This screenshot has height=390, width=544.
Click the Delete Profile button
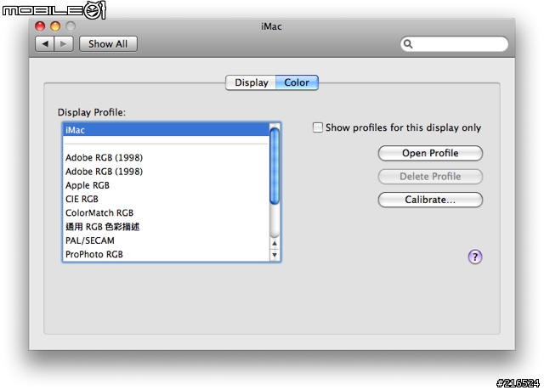coord(430,177)
